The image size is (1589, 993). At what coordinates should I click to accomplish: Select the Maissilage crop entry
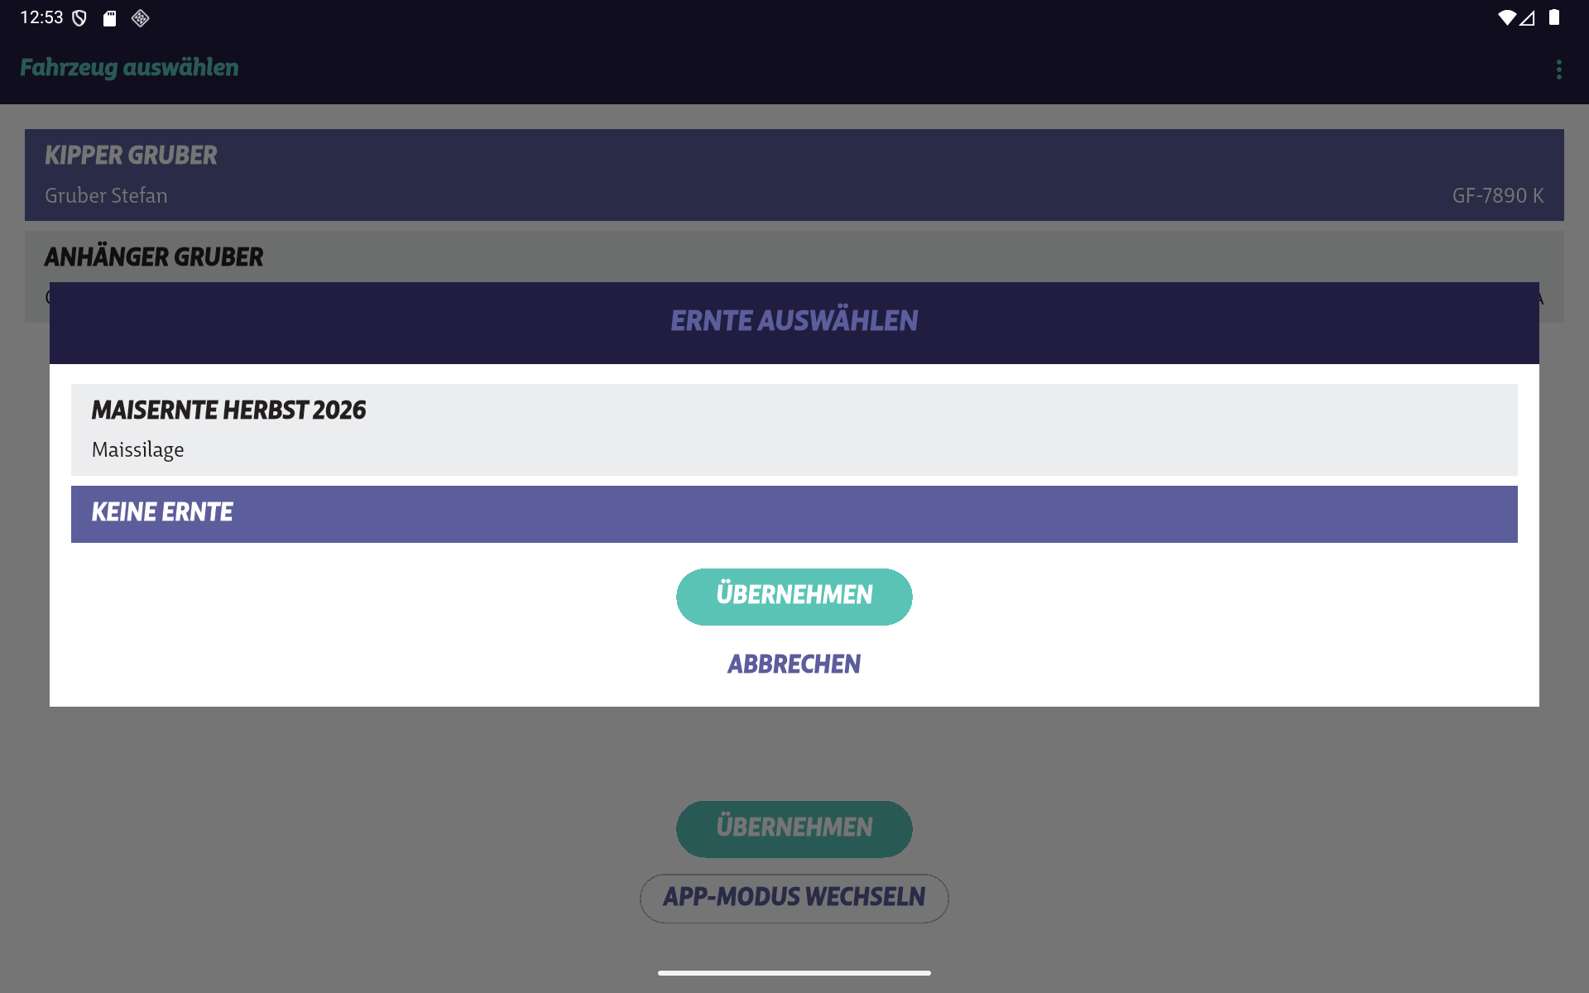coord(137,449)
